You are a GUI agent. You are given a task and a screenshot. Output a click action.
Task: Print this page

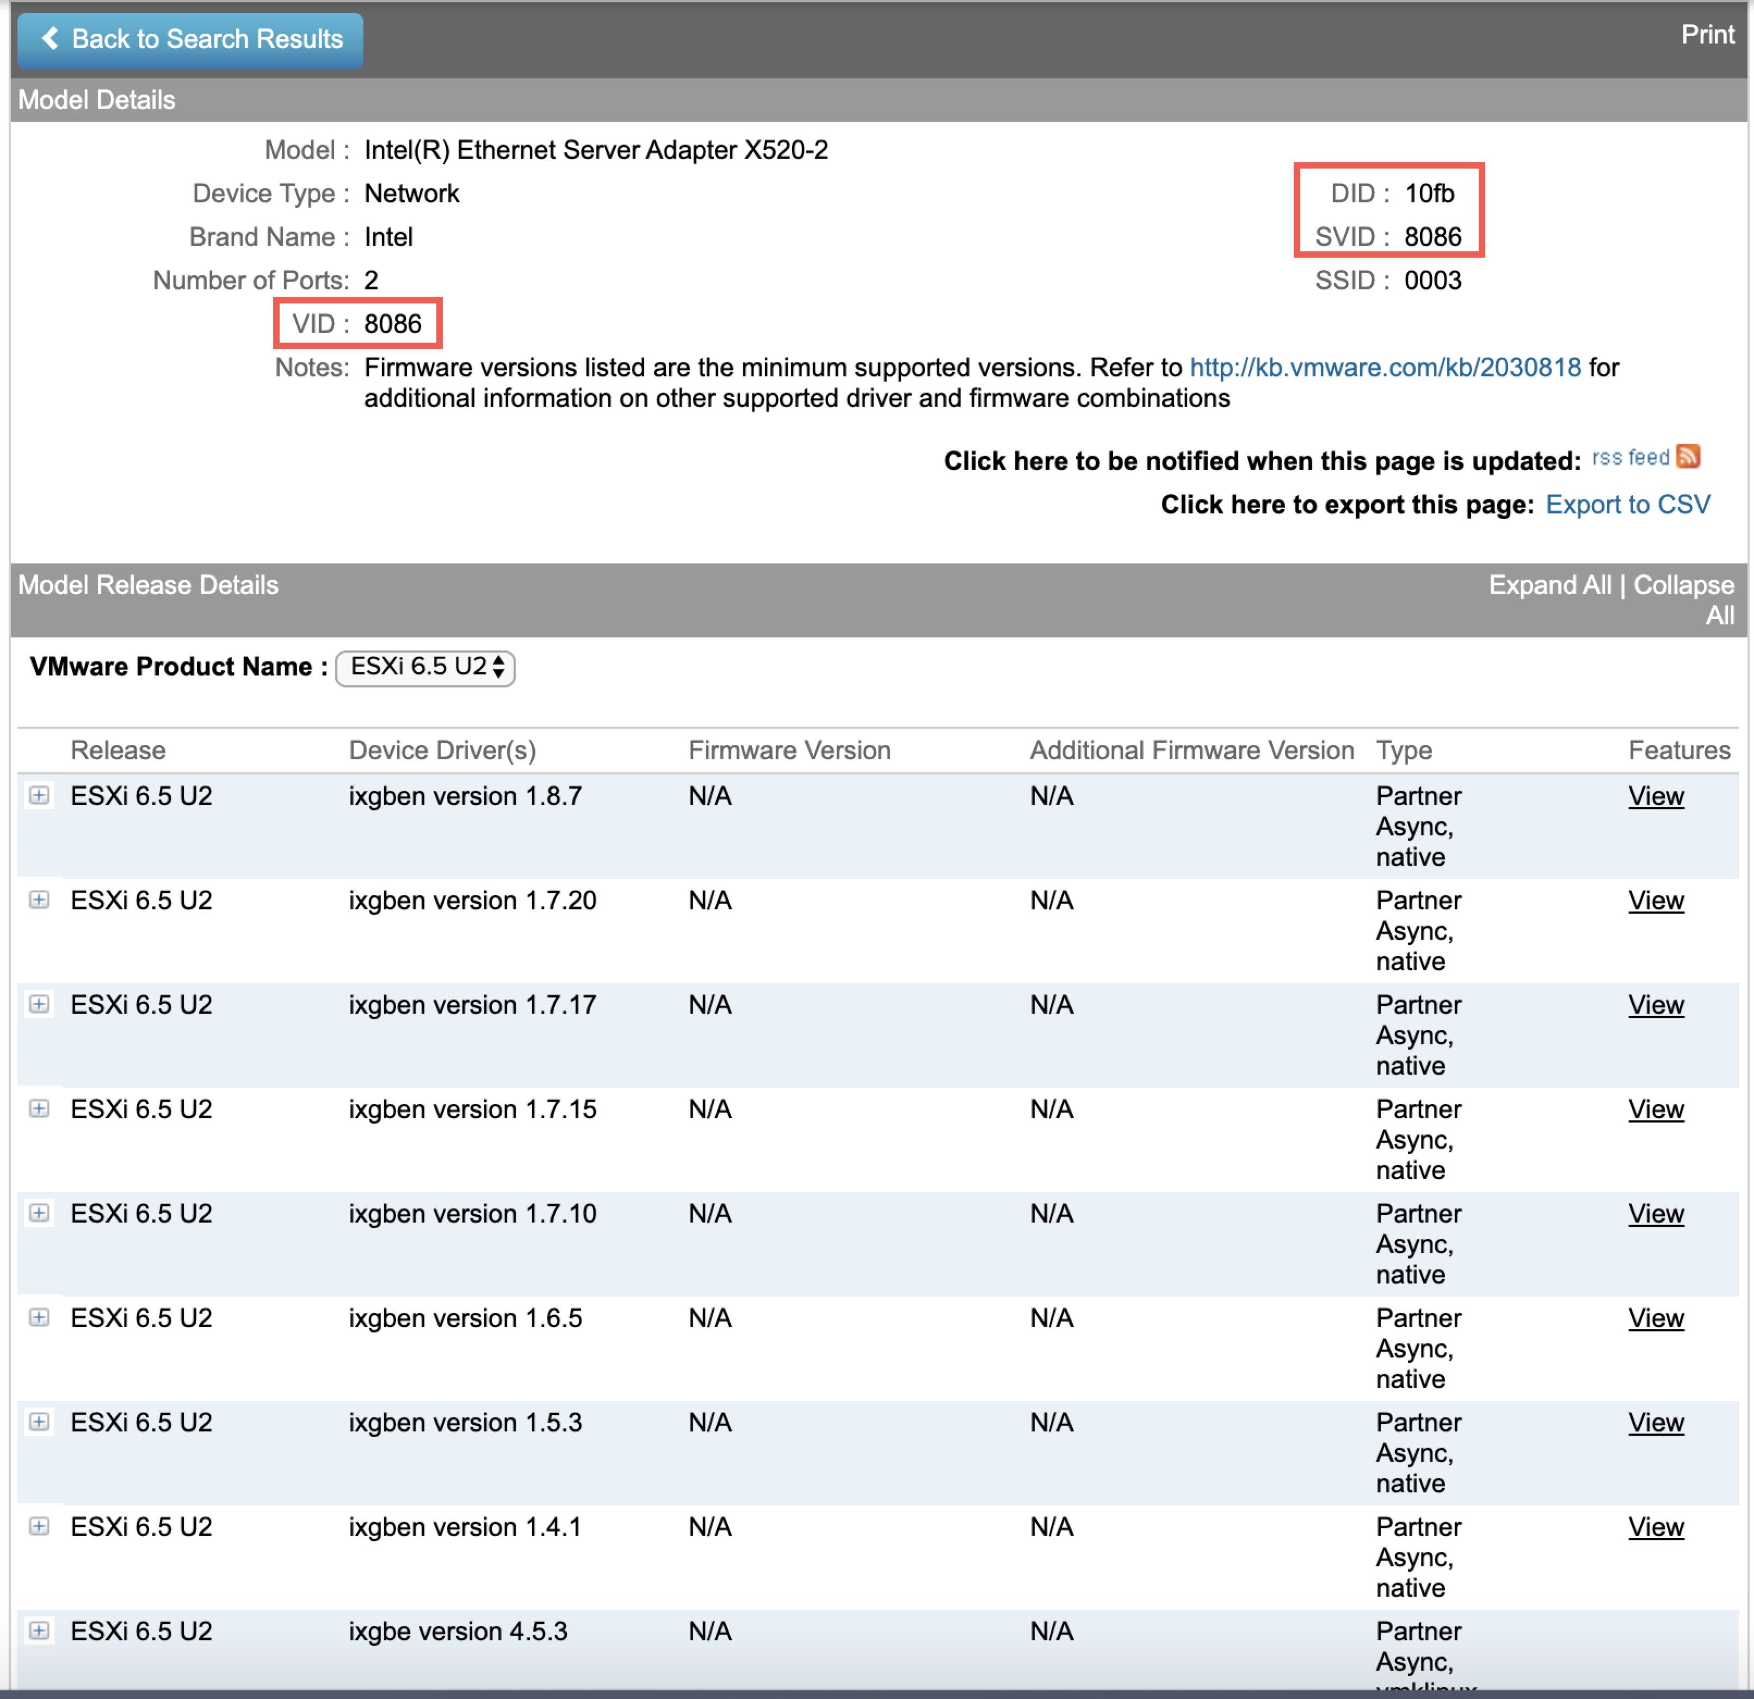(x=1707, y=35)
